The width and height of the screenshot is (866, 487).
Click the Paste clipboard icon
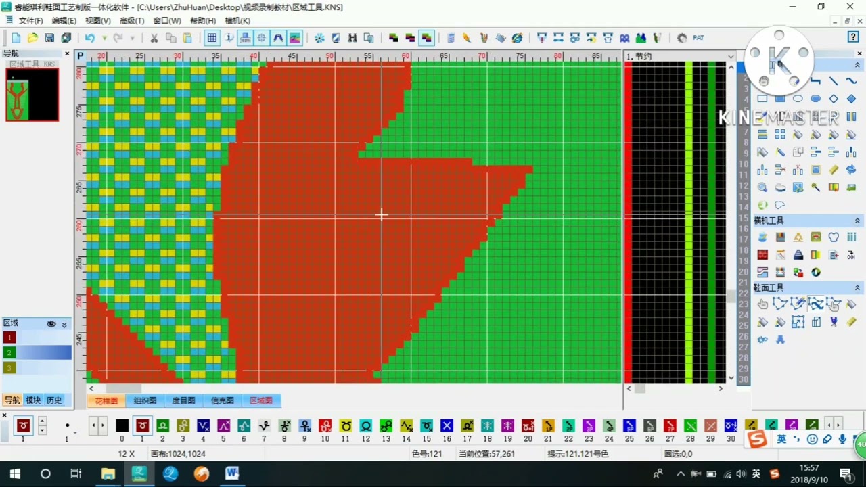[x=187, y=38]
